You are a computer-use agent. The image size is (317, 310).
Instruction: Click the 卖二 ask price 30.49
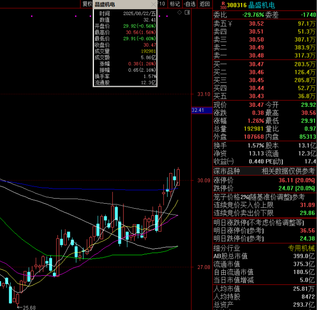[x=256, y=47]
